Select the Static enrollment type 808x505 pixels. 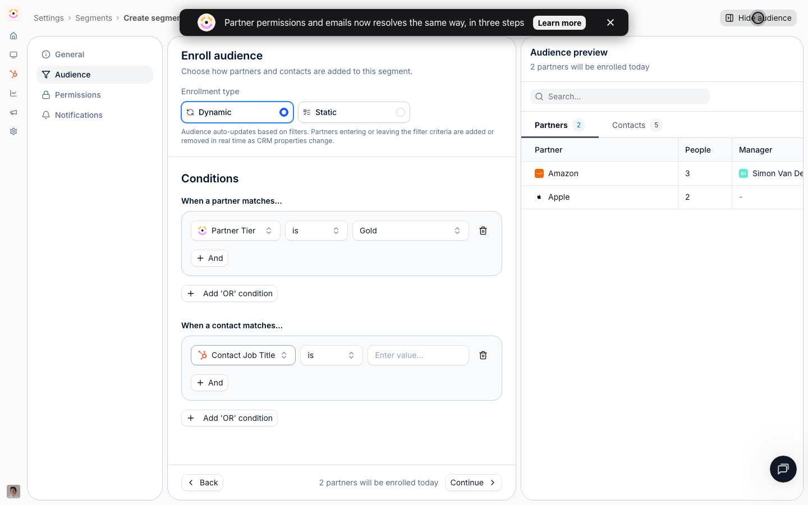tap(354, 112)
